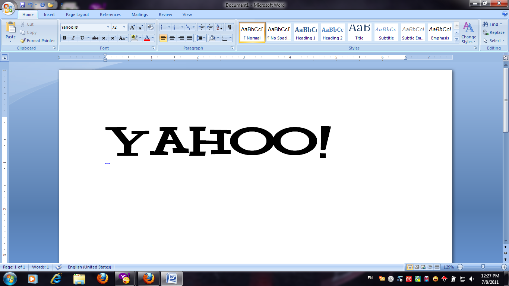Screen dimensions: 509x286
Task: Apply paragraph shading
Action: (x=212, y=38)
